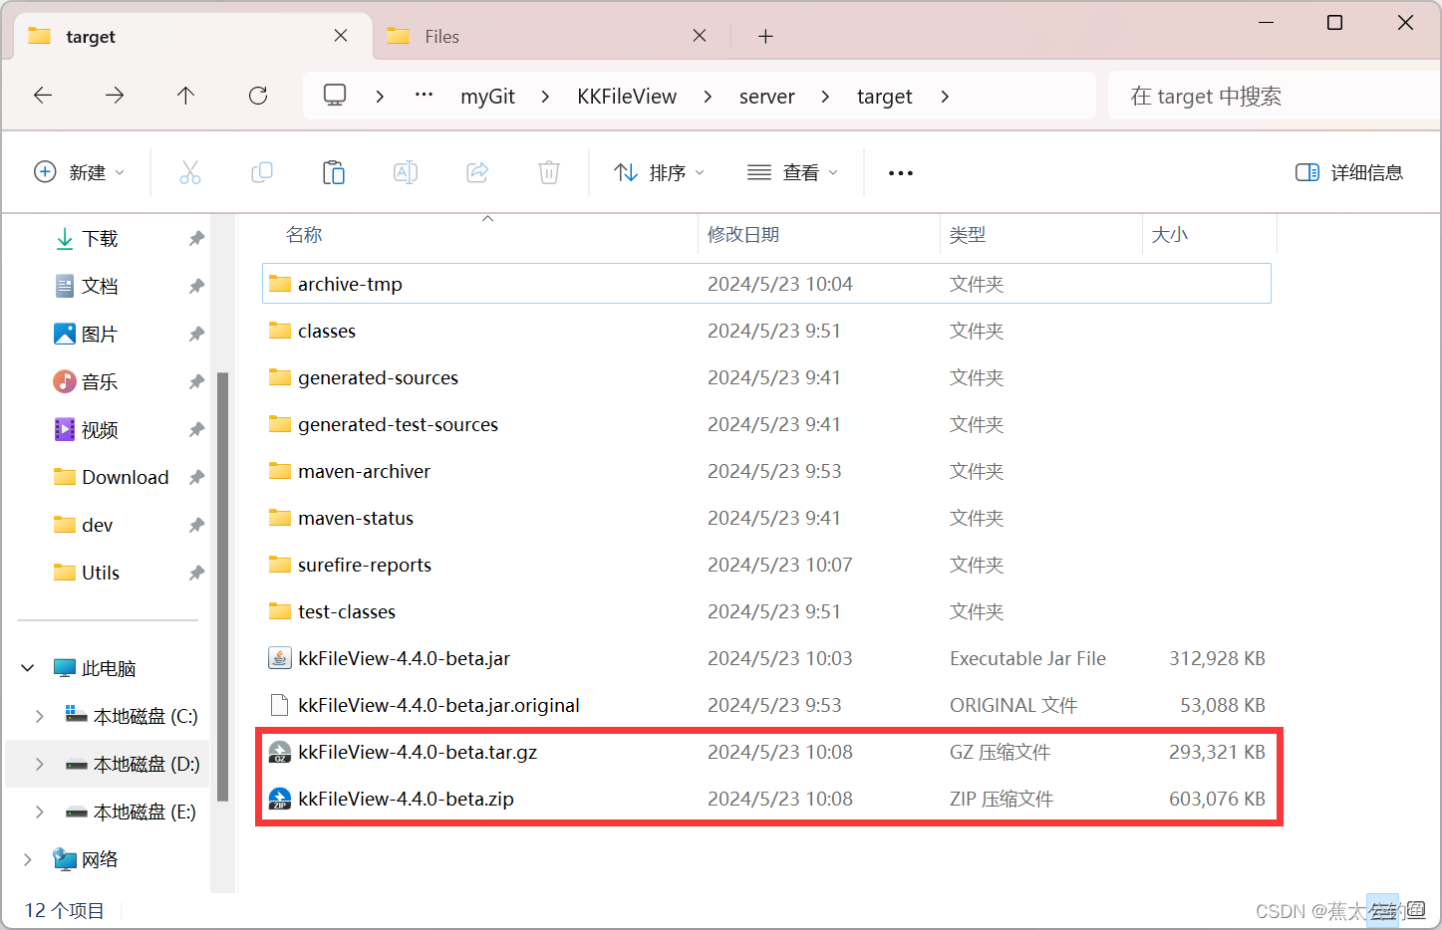Viewport: 1442px width, 930px height.
Task: Go up to the server folder
Action: [185, 95]
